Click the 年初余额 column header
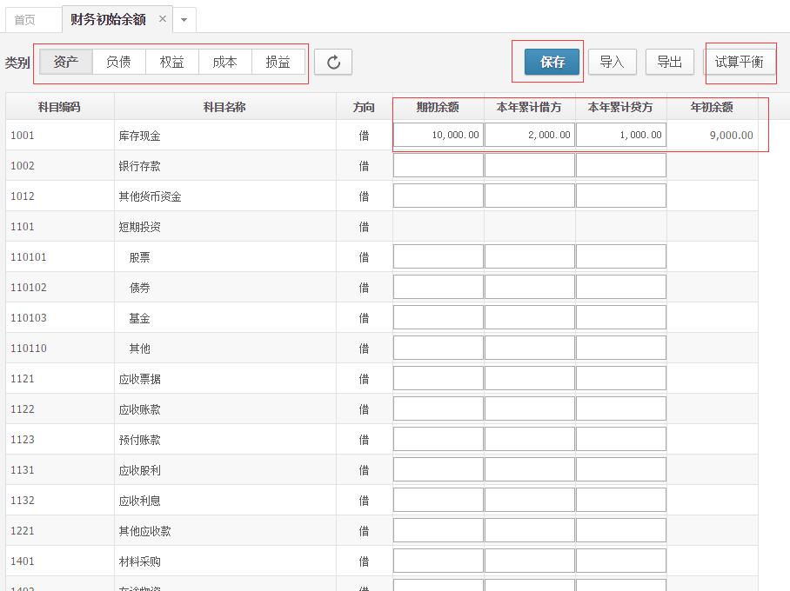 [x=712, y=107]
